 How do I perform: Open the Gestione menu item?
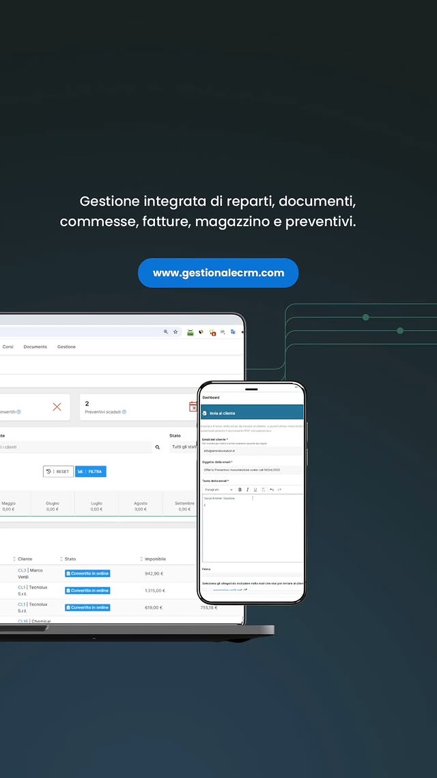click(66, 347)
